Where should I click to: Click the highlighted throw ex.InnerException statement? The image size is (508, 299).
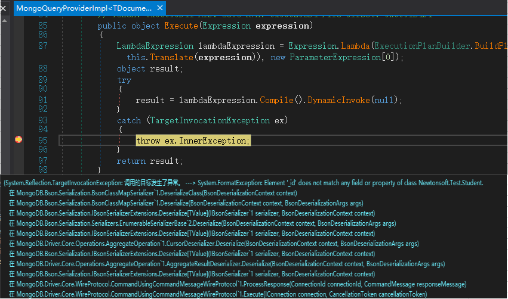point(192,141)
